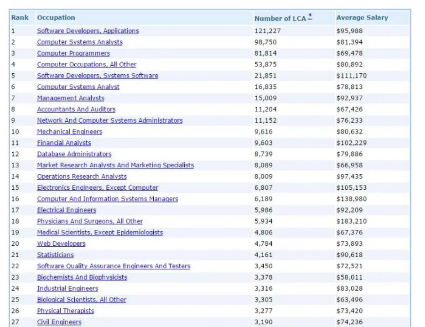This screenshot has height=327, width=425.
Task: Select the Statisticians link
Action: 55,255
